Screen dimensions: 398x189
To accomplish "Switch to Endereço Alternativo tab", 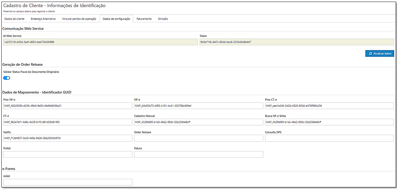I will (x=43, y=19).
